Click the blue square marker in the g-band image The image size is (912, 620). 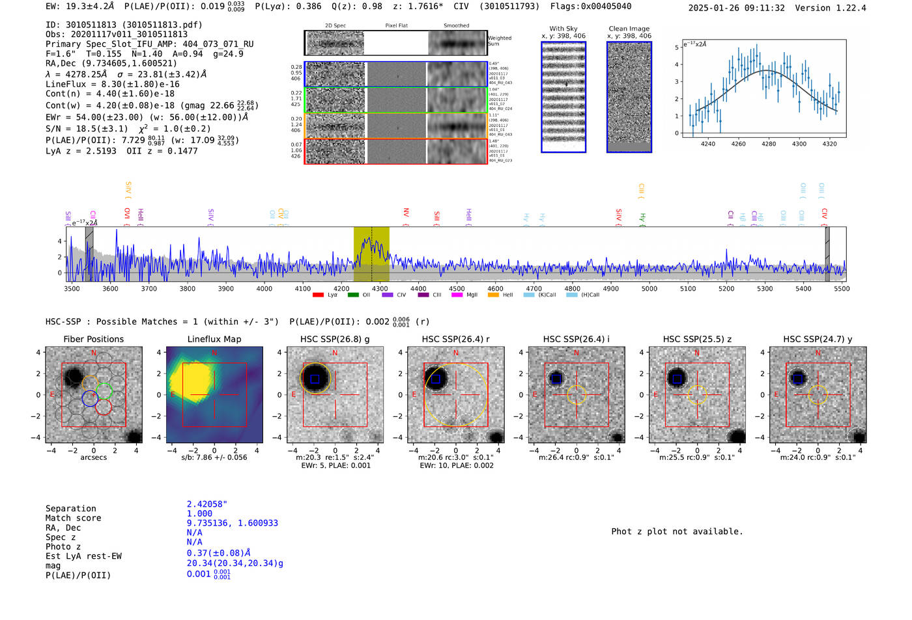point(315,379)
